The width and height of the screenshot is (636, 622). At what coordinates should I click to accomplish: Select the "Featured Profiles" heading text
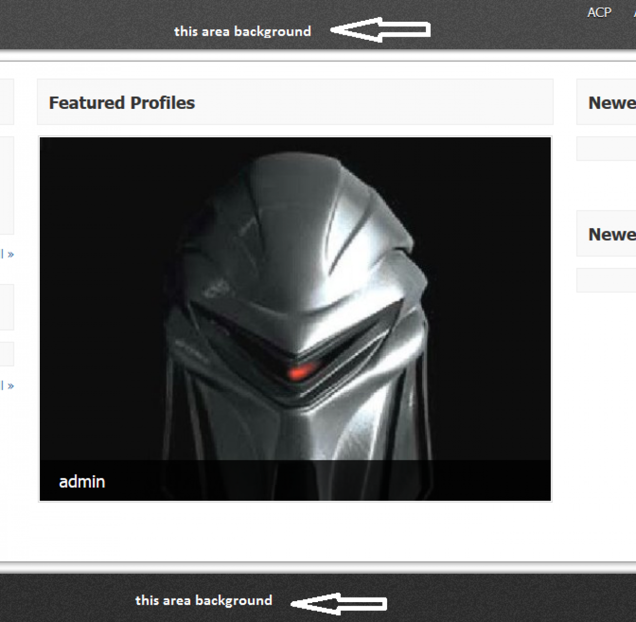(x=122, y=102)
